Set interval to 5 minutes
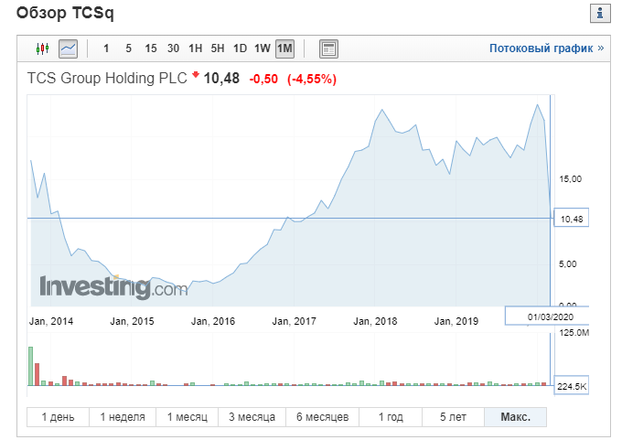The height and width of the screenshot is (440, 622). pyautogui.click(x=128, y=48)
